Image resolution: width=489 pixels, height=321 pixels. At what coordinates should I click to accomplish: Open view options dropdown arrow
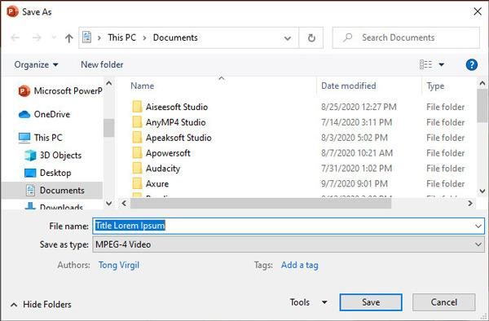[x=441, y=65]
